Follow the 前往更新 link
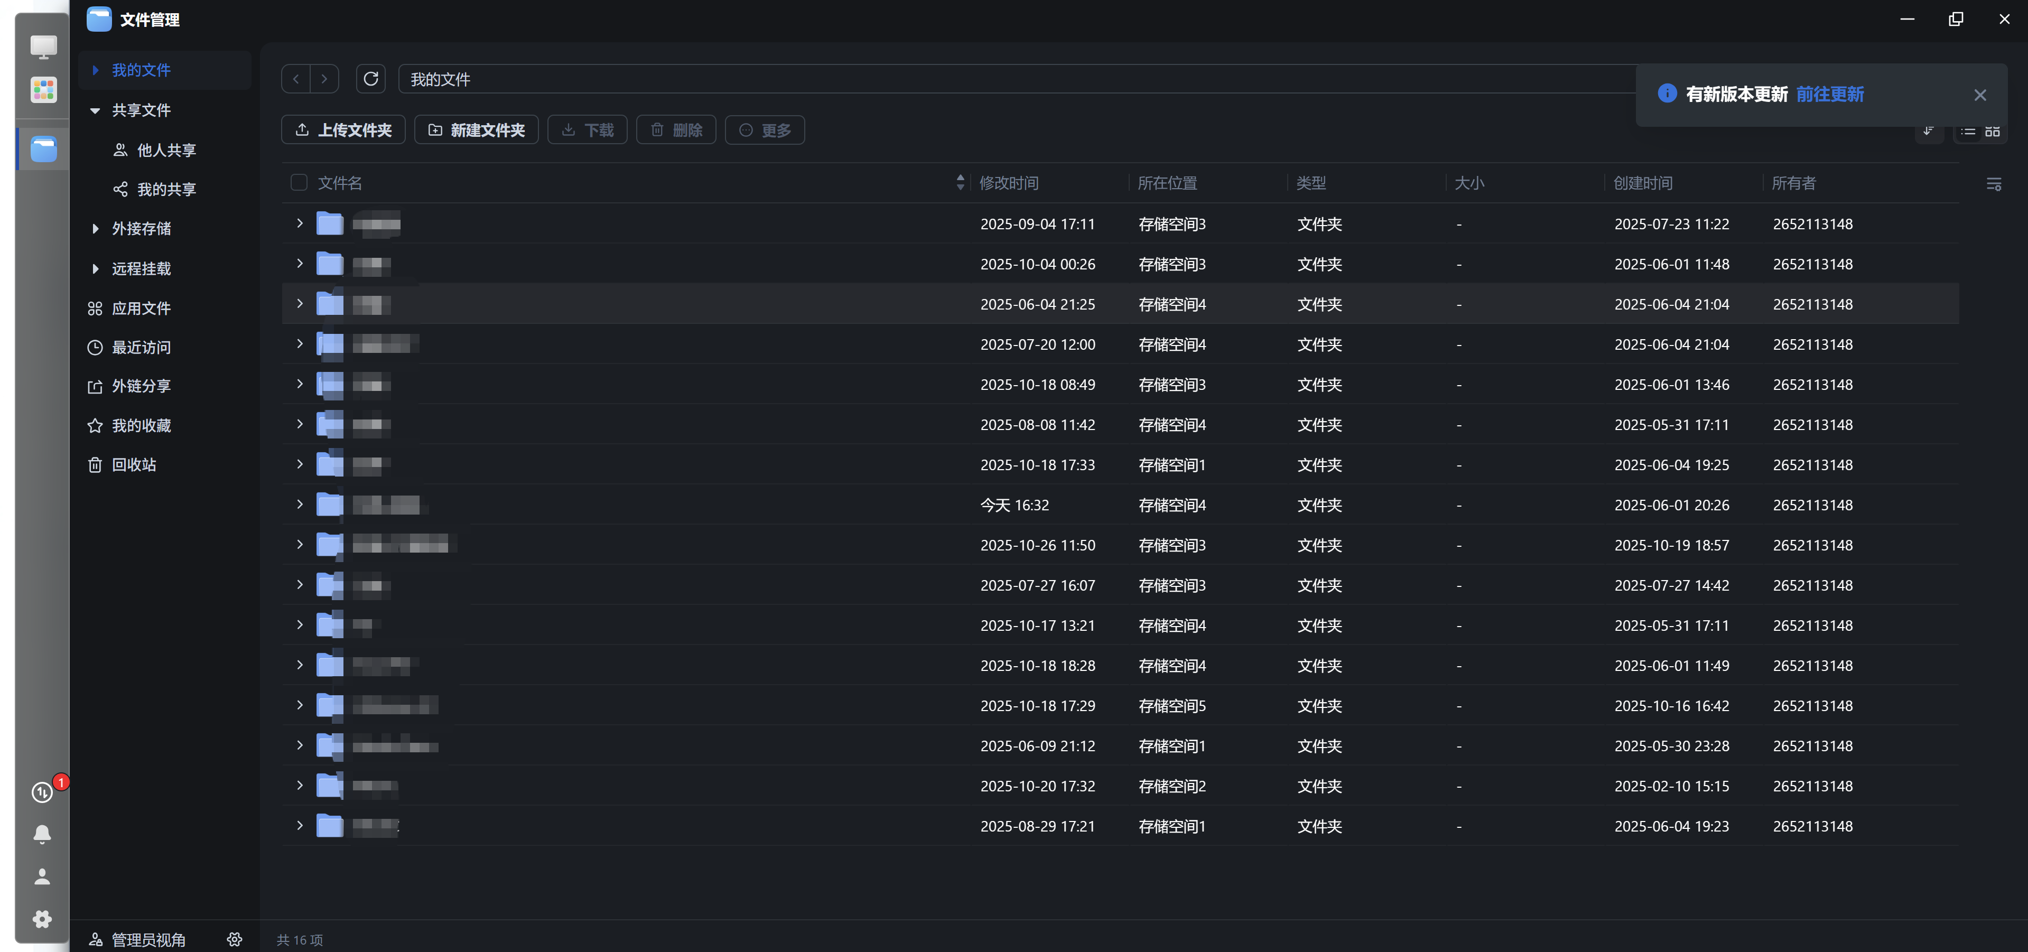The image size is (2028, 952). [x=1830, y=95]
